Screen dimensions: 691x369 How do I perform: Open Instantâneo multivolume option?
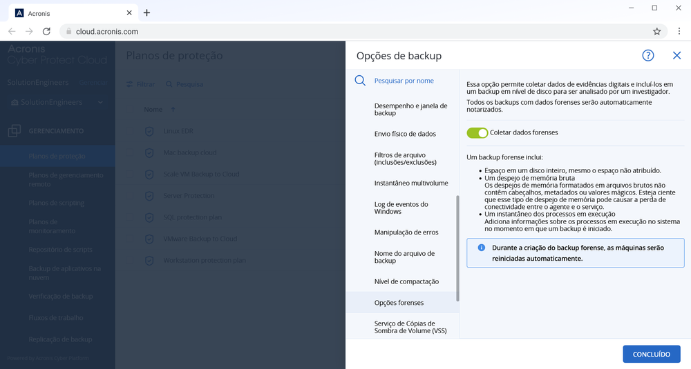pyautogui.click(x=411, y=183)
